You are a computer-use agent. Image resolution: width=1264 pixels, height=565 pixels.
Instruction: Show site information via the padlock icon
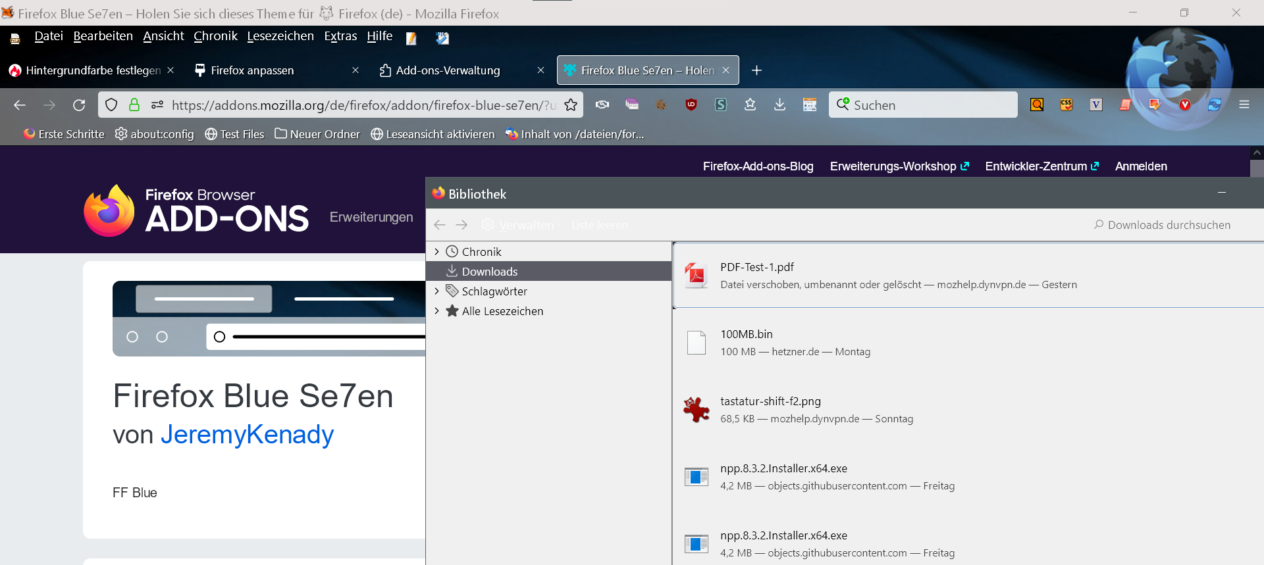134,105
